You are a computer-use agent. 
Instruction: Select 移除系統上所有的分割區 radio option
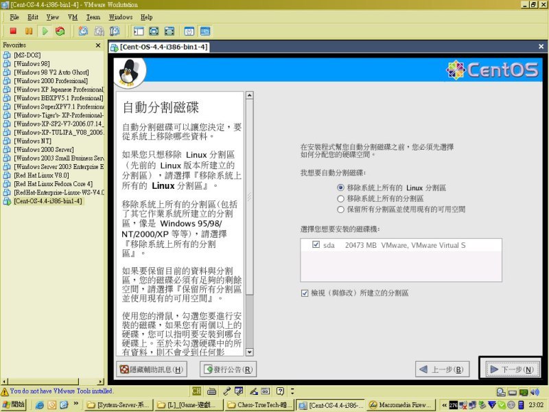340,198
